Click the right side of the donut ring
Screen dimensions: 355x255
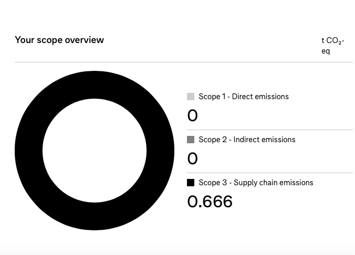[x=160, y=151]
